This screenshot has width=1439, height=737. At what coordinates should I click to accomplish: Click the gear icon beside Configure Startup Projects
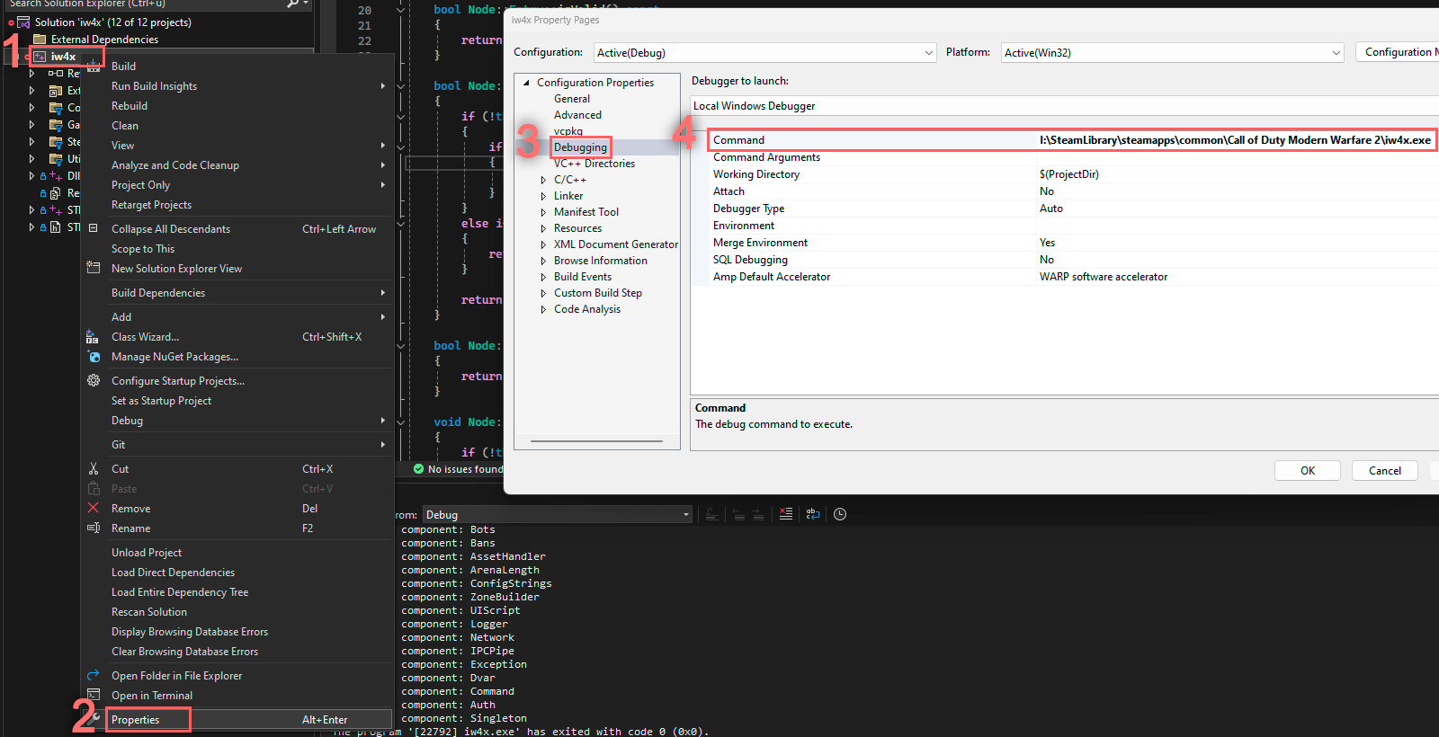(x=94, y=380)
